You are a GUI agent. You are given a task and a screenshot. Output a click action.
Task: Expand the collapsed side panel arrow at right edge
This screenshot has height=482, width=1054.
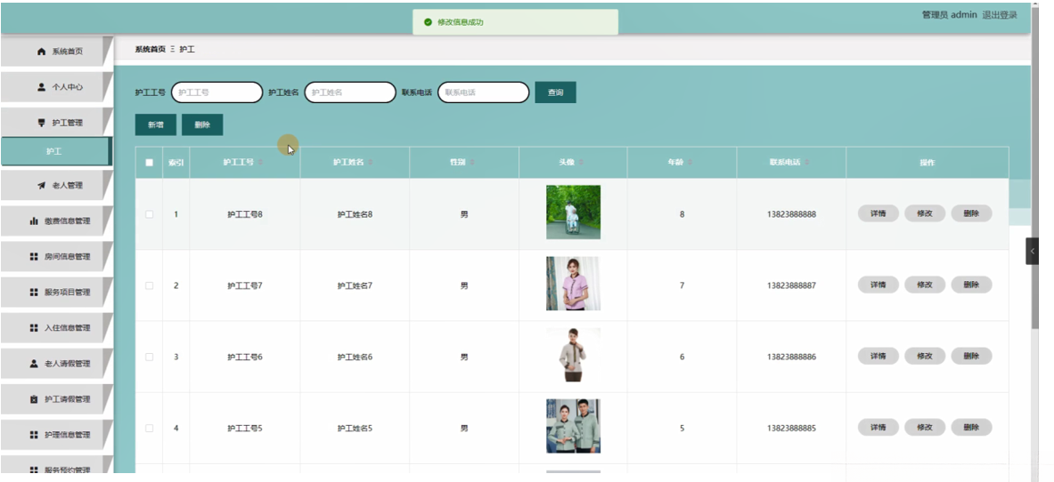pos(1032,251)
